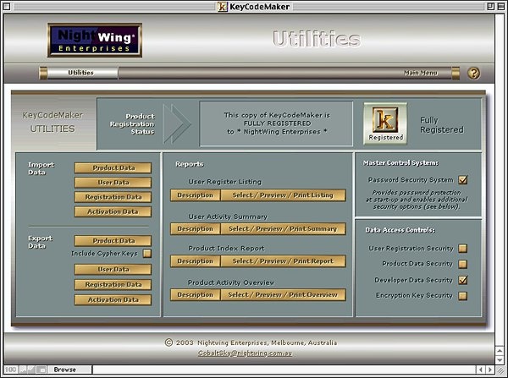Click Select / Preview / Print Overview
The height and width of the screenshot is (378, 508).
click(283, 295)
